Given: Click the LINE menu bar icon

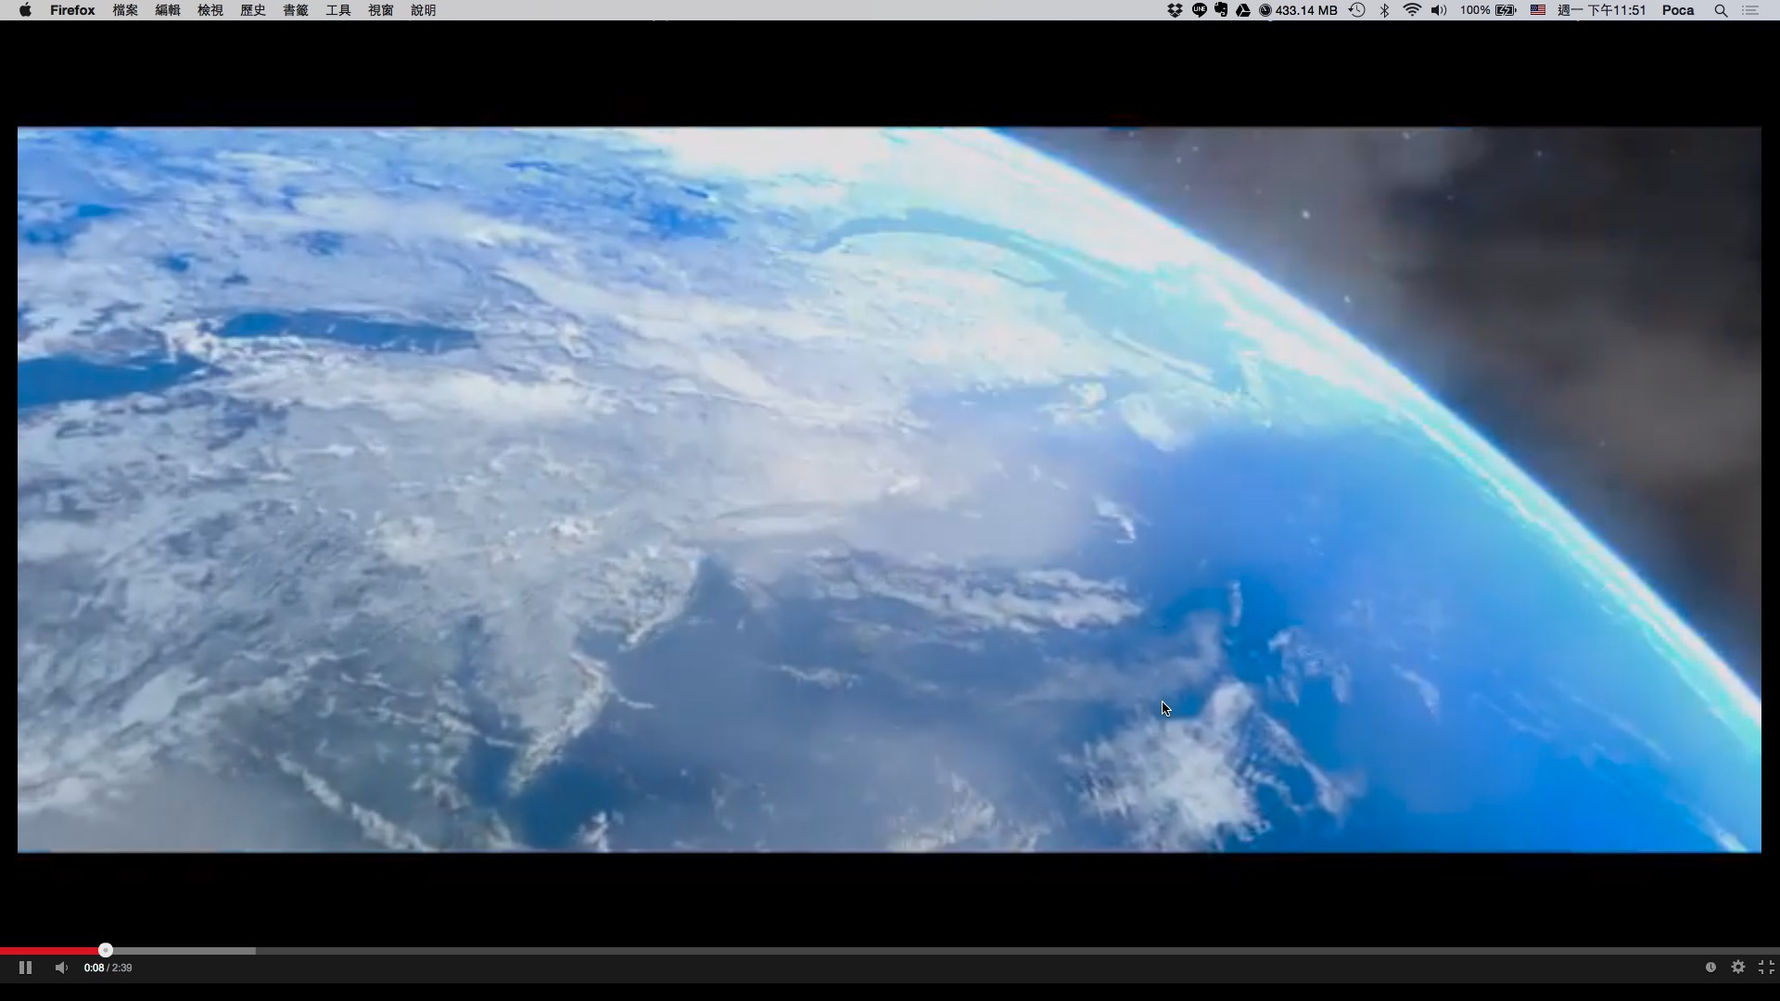Looking at the screenshot, I should click(x=1199, y=10).
